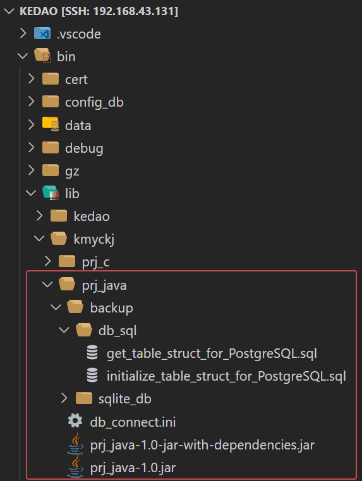Click the database icon of initialize_table_struct_for_PostgreSQL.sql
Image resolution: width=362 pixels, height=481 pixels.
(92, 375)
